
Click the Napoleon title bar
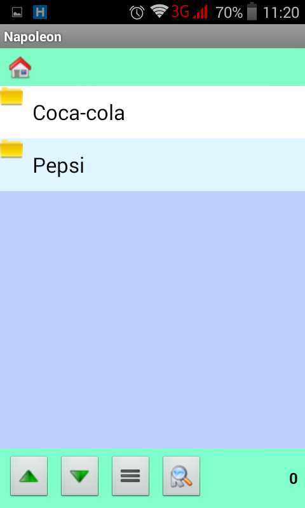point(152,36)
